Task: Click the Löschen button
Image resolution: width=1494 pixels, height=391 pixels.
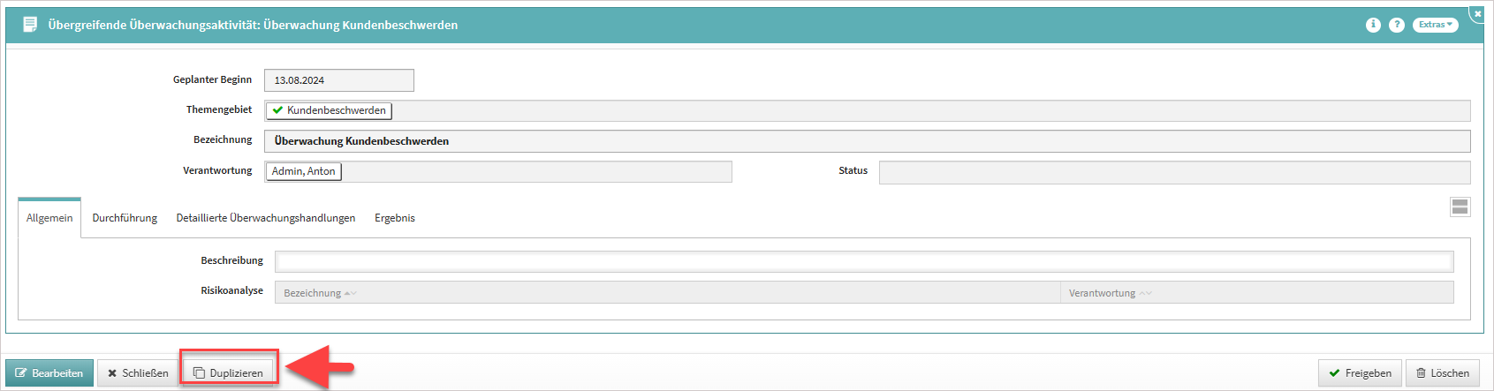Action: [x=1443, y=372]
